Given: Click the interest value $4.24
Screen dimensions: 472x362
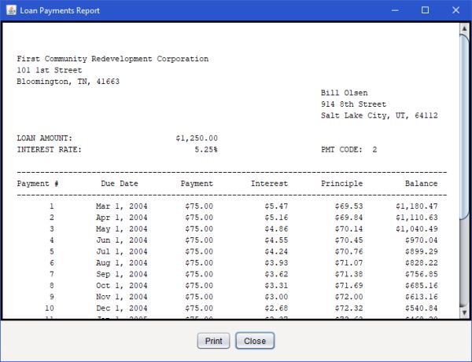Looking at the screenshot, I should tap(276, 251).
